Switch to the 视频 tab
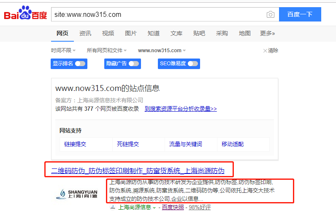Screen dimensions: 336x216 (108, 33)
